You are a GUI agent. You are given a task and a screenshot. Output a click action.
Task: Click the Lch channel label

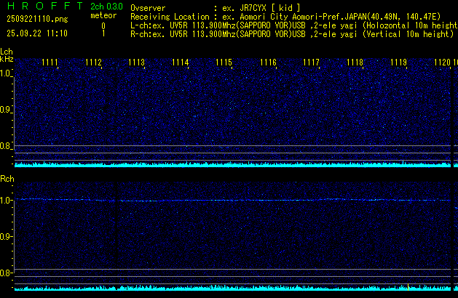click(7, 52)
